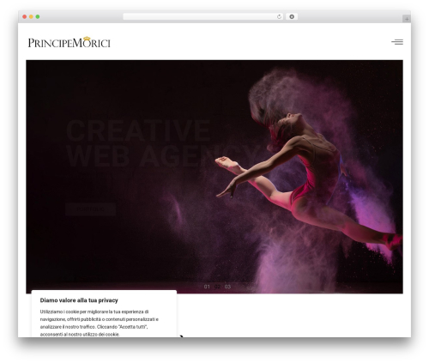Maximize the window with the green button
This screenshot has width=429, height=363.
pos(38,17)
